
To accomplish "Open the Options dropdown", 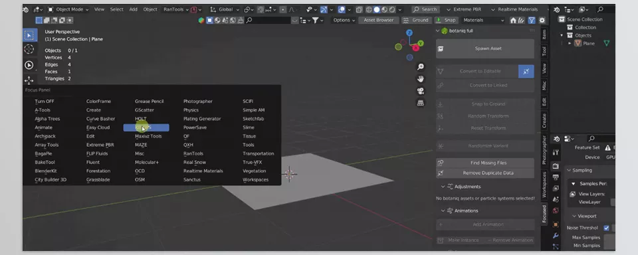I will tap(344, 20).
